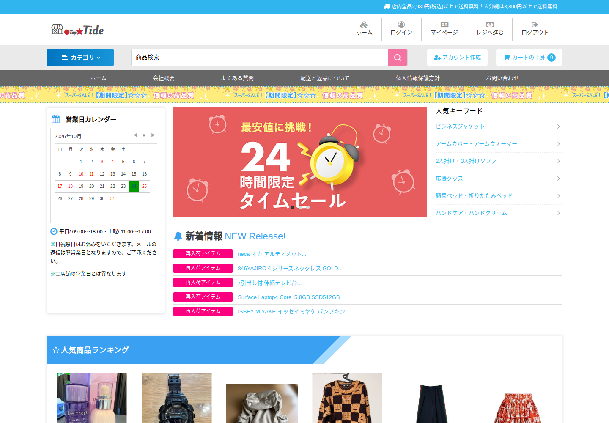Open よくある質問 from the navigation
This screenshot has width=609, height=423.
click(237, 78)
